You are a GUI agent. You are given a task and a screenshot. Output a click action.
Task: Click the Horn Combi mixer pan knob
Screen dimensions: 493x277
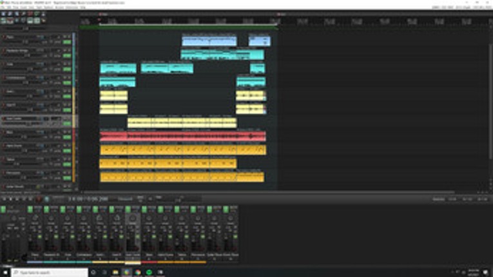[x=133, y=218]
